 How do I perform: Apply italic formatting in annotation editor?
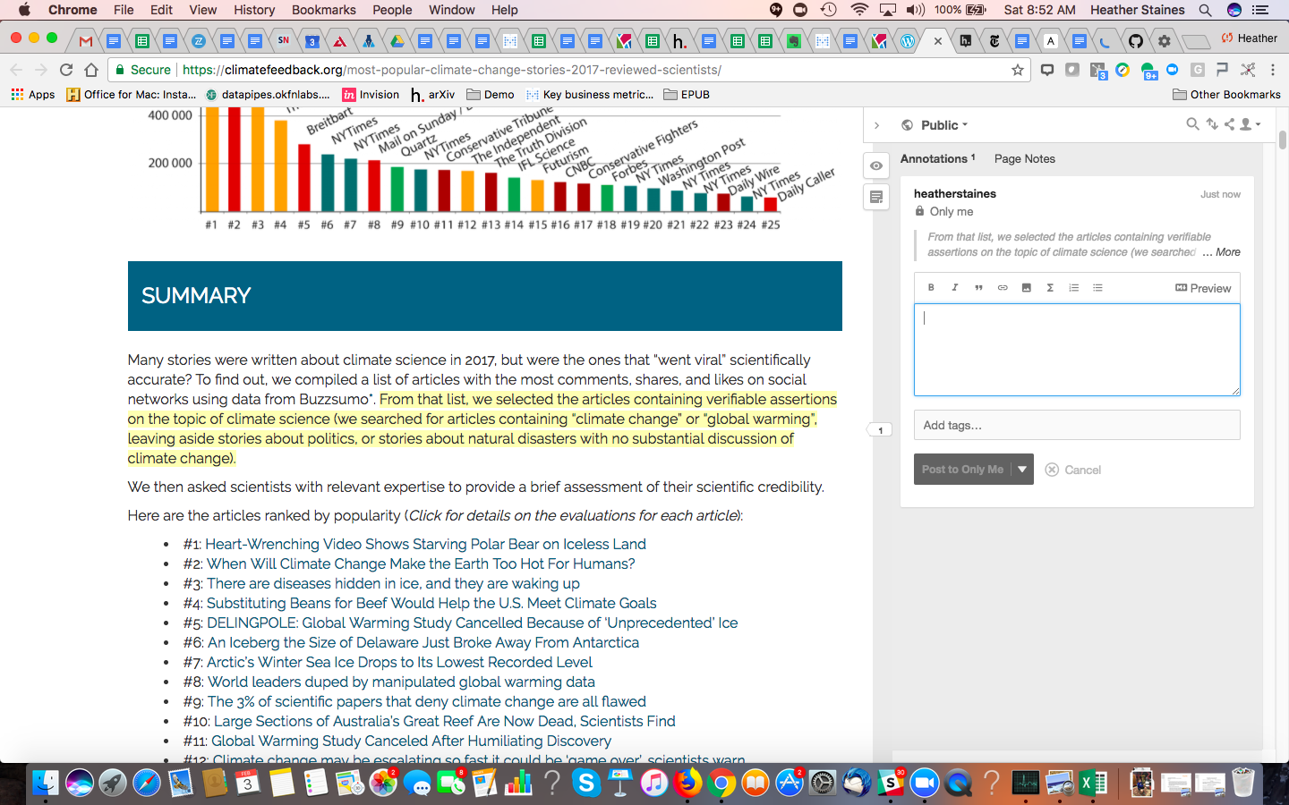[x=954, y=288]
